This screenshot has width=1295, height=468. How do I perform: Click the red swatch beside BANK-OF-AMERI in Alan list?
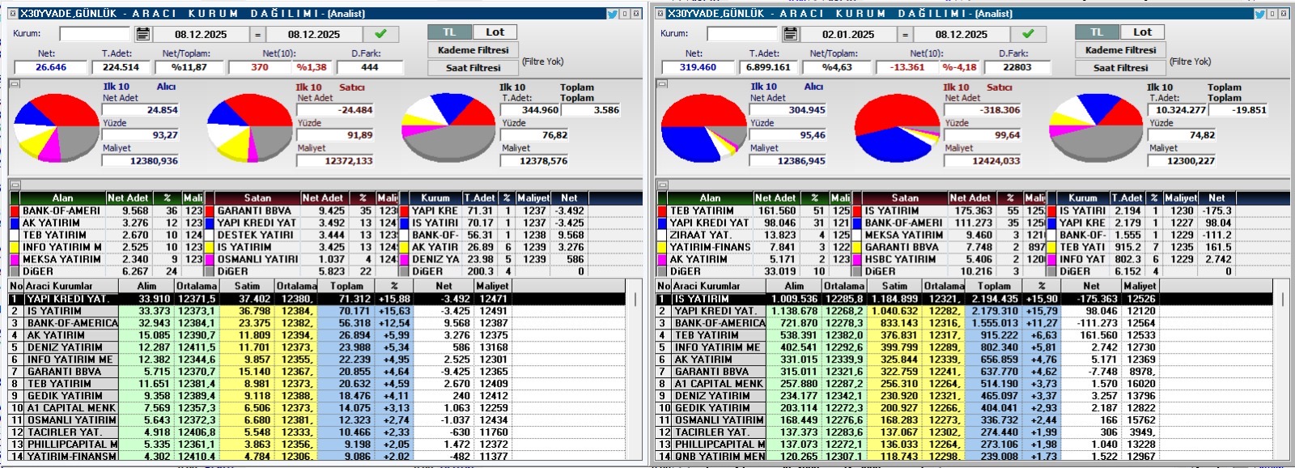point(15,211)
